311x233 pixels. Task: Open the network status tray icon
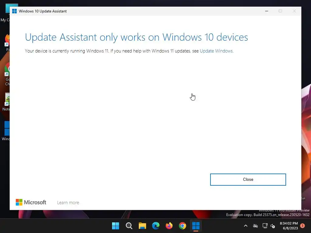(x=265, y=226)
